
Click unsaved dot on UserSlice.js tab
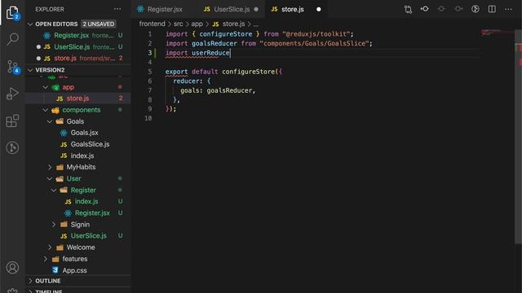tap(256, 9)
